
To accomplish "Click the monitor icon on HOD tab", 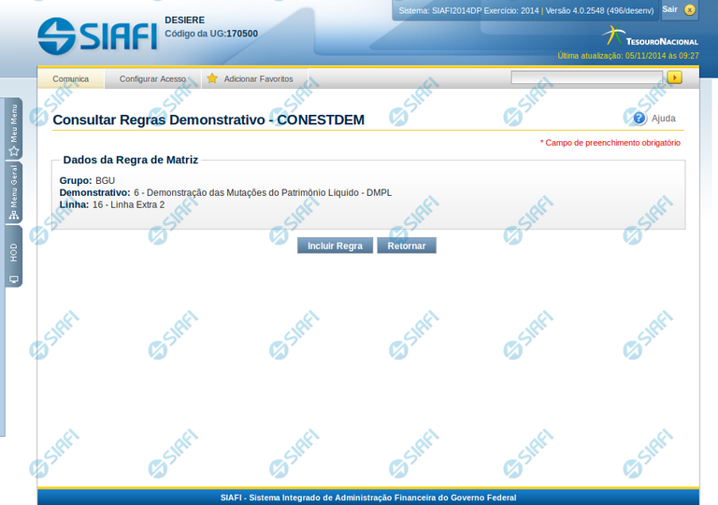I will click(x=14, y=279).
